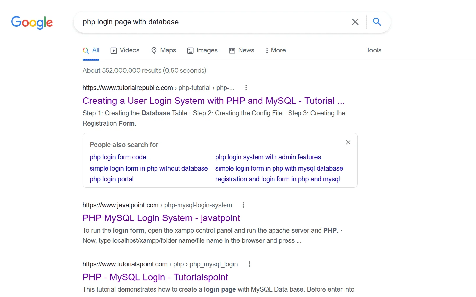This screenshot has height=297, width=476.
Task: Open PHP MySQL Login System - javatpoint result
Action: coord(161,218)
